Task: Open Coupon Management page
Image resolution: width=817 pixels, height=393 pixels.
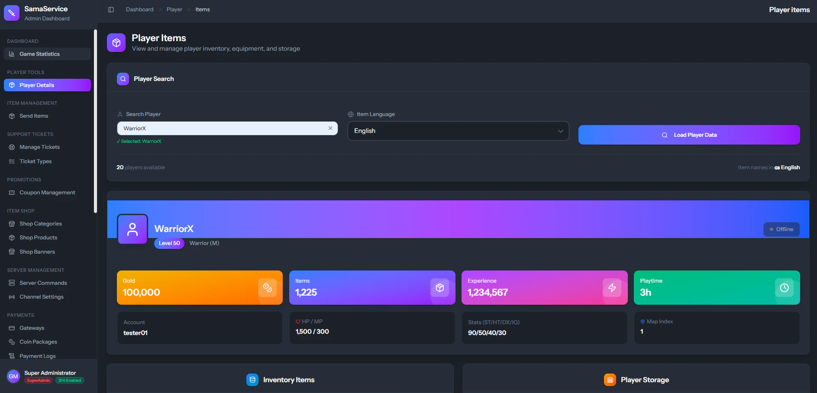Action: [47, 193]
